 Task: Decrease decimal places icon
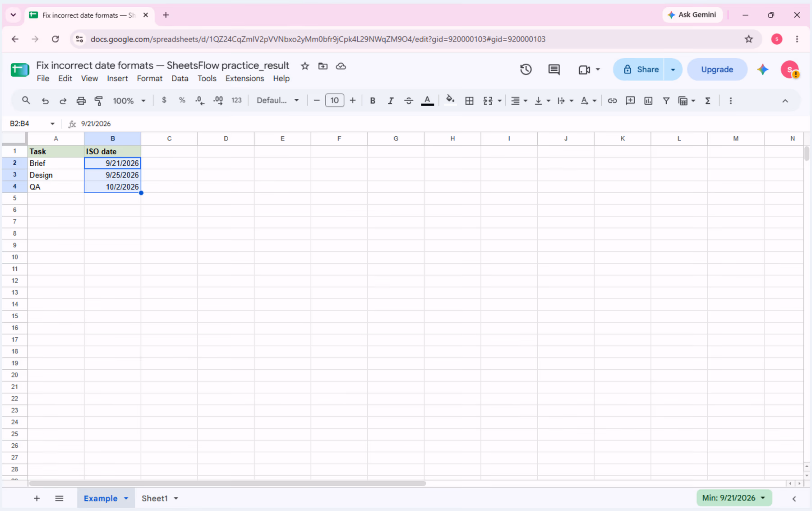200,101
